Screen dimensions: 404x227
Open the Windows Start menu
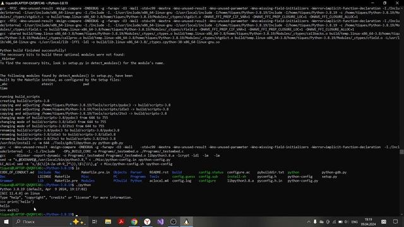(6, 221)
